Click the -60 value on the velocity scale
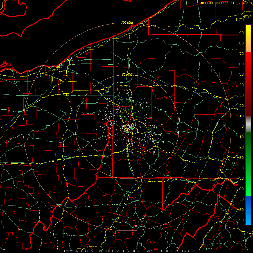This screenshot has width=253, height=253. (x=240, y=189)
